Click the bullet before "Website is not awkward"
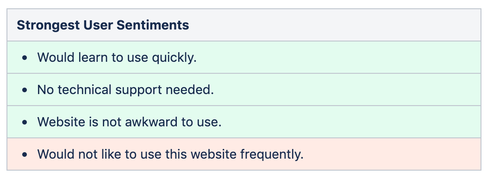This screenshot has width=487, height=178. click(x=25, y=122)
